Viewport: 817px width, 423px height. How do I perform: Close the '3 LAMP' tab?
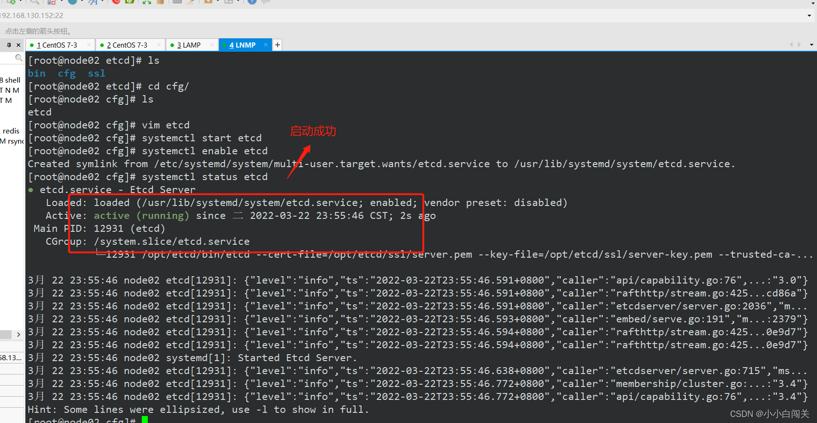(212, 45)
